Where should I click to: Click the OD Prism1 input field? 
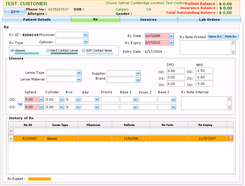110,99
